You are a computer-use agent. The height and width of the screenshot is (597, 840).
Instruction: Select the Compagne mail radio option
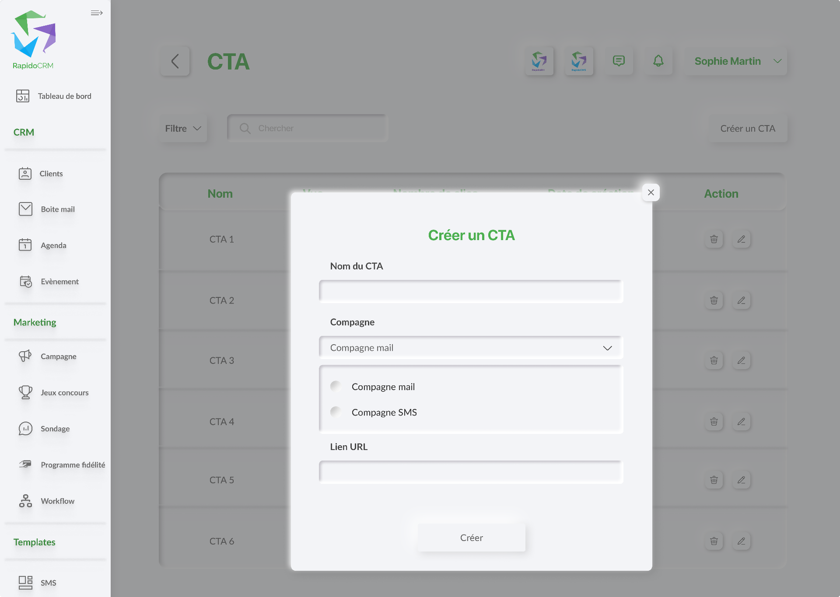point(336,386)
